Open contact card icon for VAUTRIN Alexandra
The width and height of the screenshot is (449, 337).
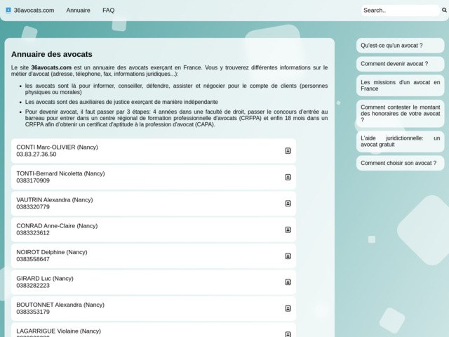[288, 204]
